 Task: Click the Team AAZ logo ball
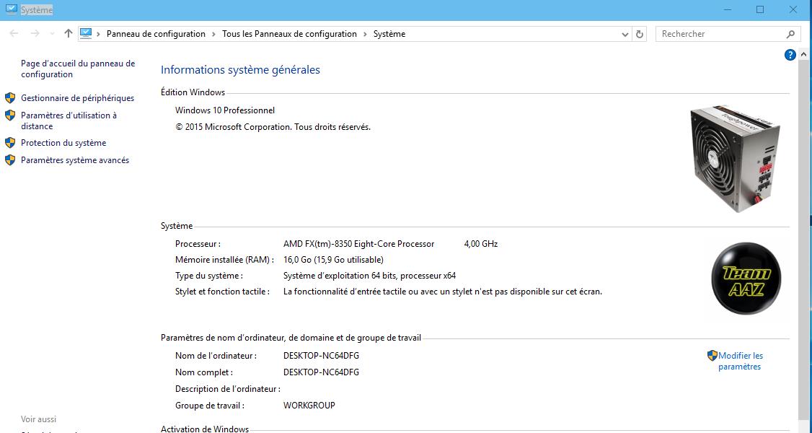coord(746,279)
